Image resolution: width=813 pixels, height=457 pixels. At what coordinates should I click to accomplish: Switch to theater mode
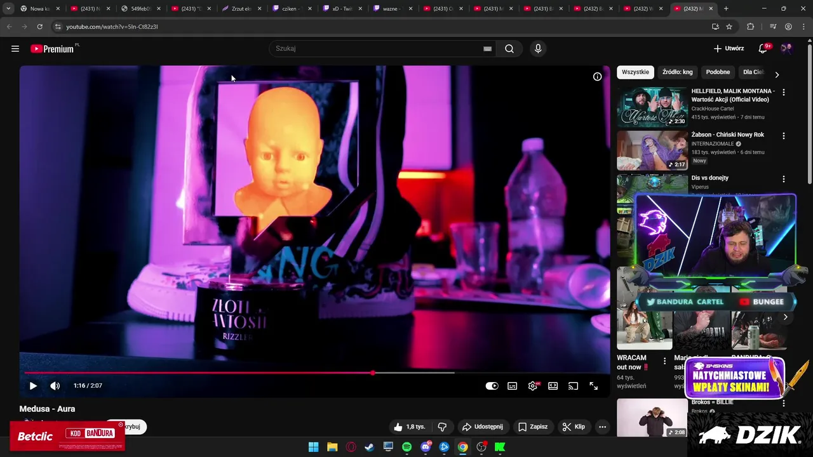point(553,386)
